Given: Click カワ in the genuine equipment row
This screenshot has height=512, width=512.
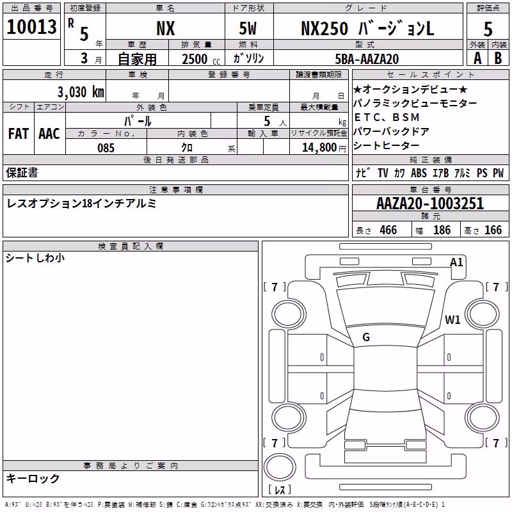Looking at the screenshot, I should coord(399,173).
